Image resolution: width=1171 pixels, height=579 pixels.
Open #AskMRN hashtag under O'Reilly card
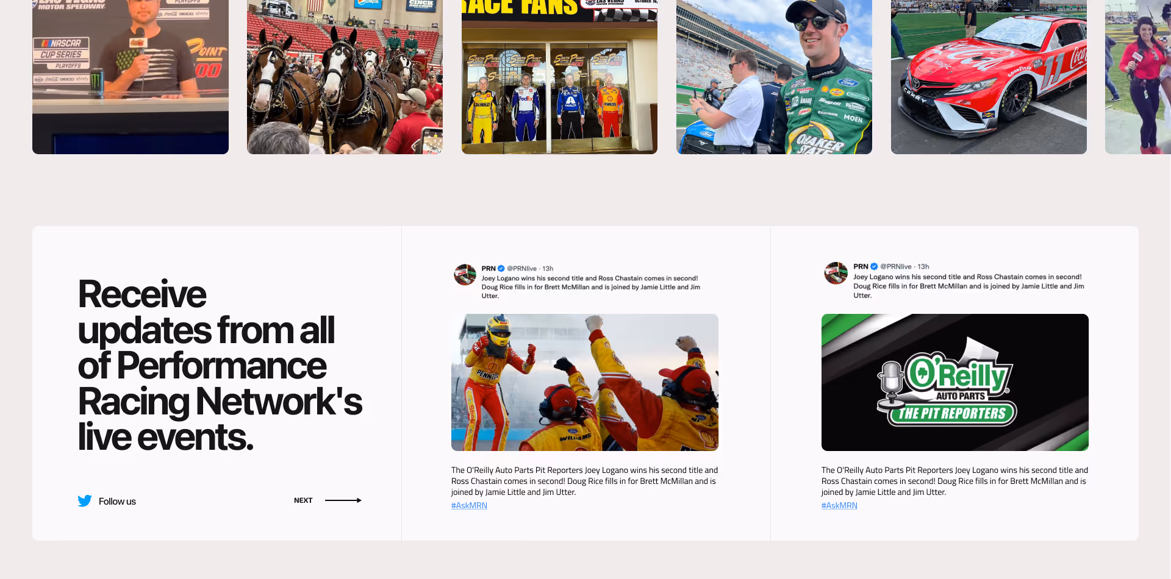click(839, 505)
